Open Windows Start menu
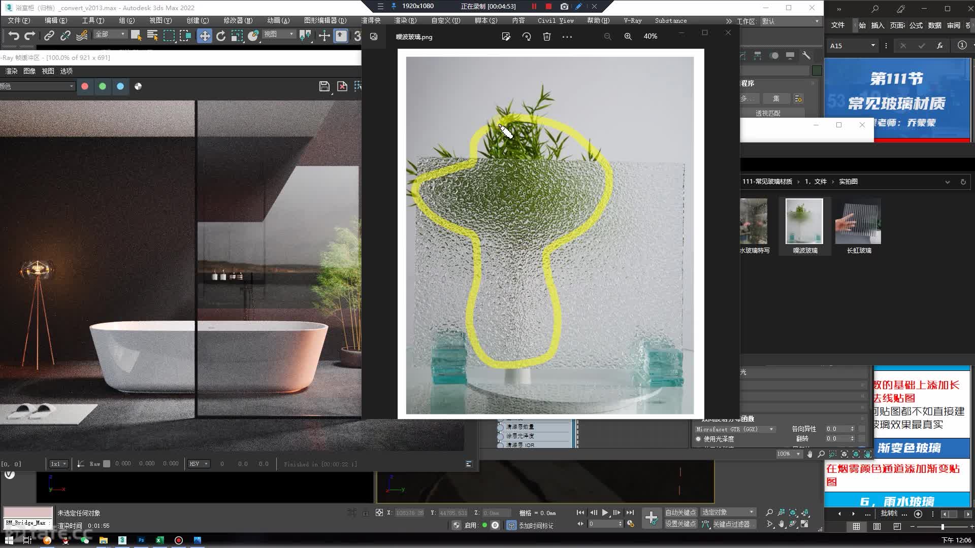Image resolution: width=975 pixels, height=548 pixels. click(x=9, y=540)
